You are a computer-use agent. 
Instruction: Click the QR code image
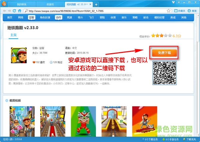pos(165,73)
